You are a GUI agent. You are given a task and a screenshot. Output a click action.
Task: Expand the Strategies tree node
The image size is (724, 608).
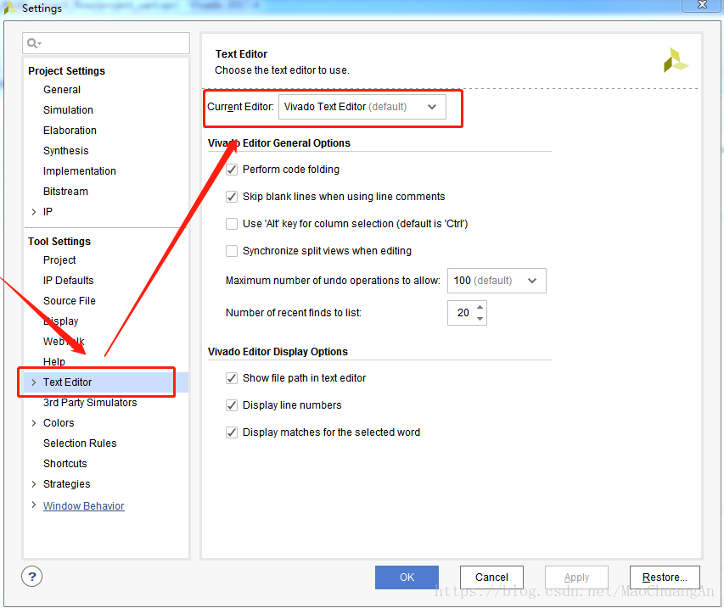34,484
